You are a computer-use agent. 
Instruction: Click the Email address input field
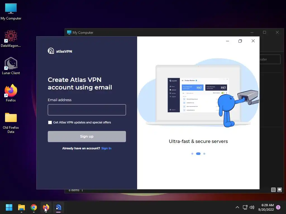[87, 110]
